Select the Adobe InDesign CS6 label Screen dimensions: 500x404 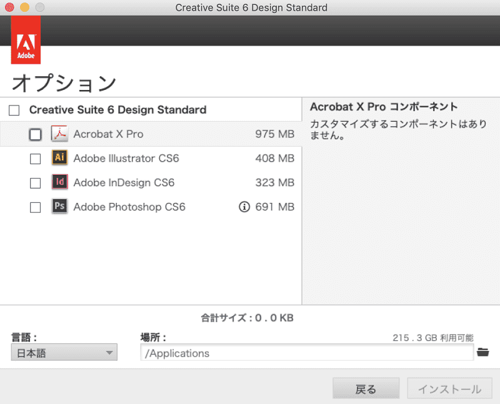point(124,182)
